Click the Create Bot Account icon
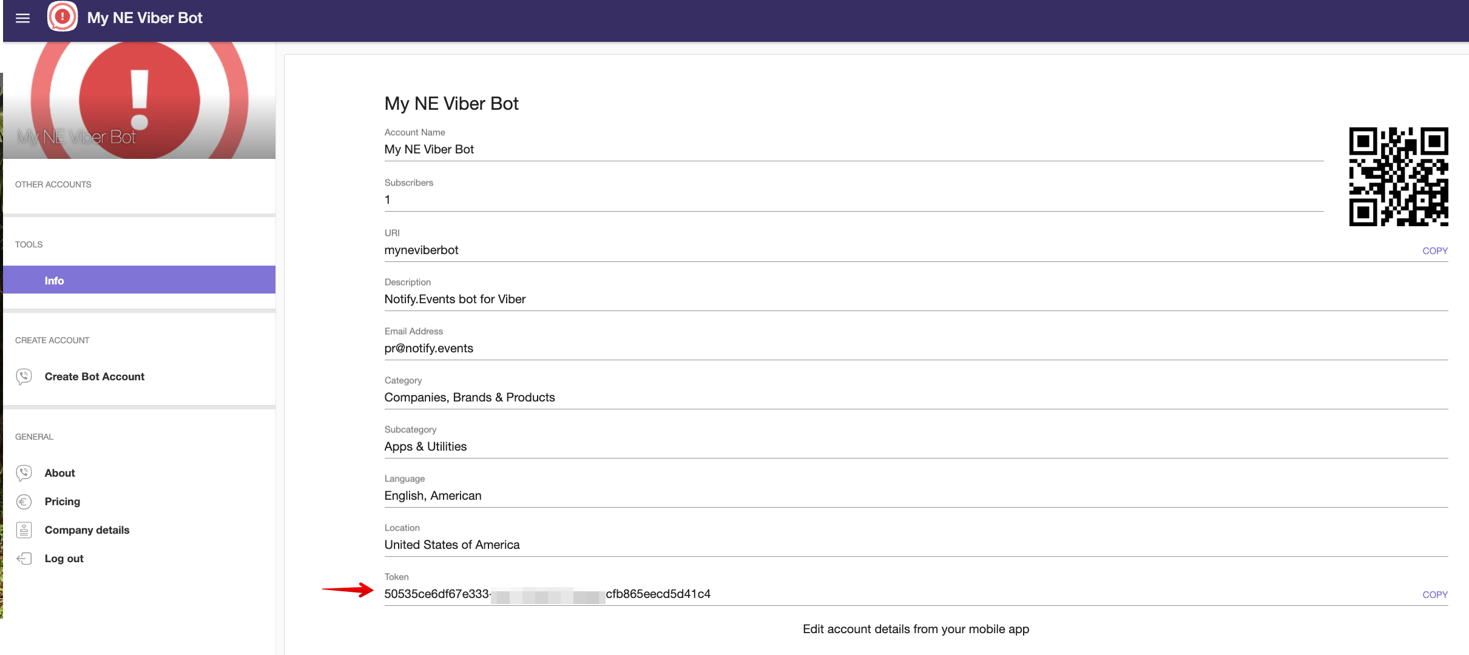 click(24, 376)
